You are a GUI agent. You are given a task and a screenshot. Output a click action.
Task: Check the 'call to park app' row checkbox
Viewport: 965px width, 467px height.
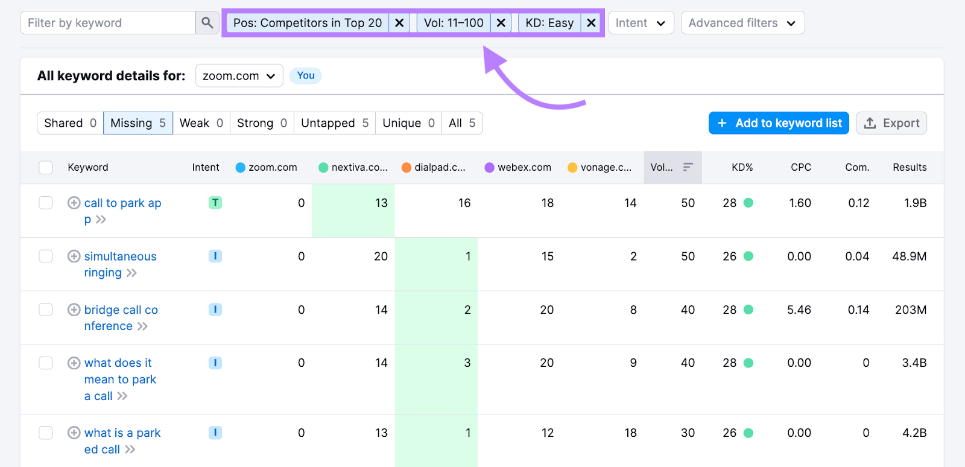click(x=46, y=203)
